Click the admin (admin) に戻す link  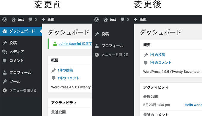(75, 44)
